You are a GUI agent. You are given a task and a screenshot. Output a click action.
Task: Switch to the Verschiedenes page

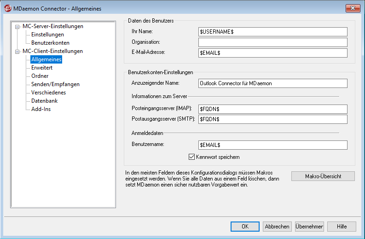[x=48, y=93]
